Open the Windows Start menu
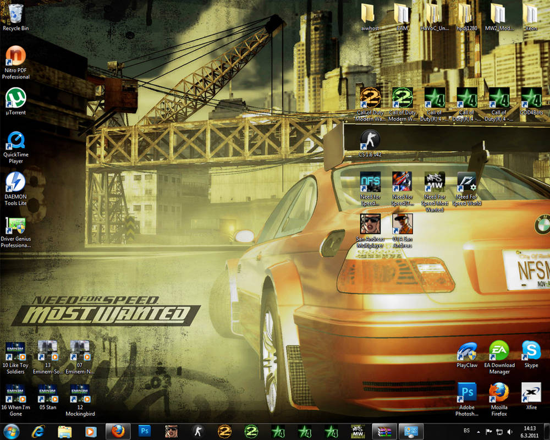Image resolution: width=550 pixels, height=440 pixels. [x=11, y=431]
